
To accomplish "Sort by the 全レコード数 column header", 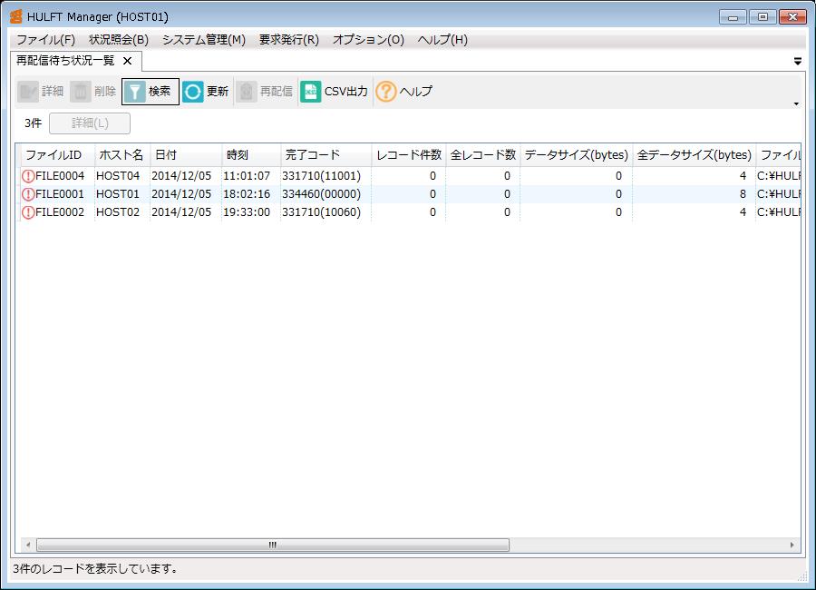I will point(483,155).
